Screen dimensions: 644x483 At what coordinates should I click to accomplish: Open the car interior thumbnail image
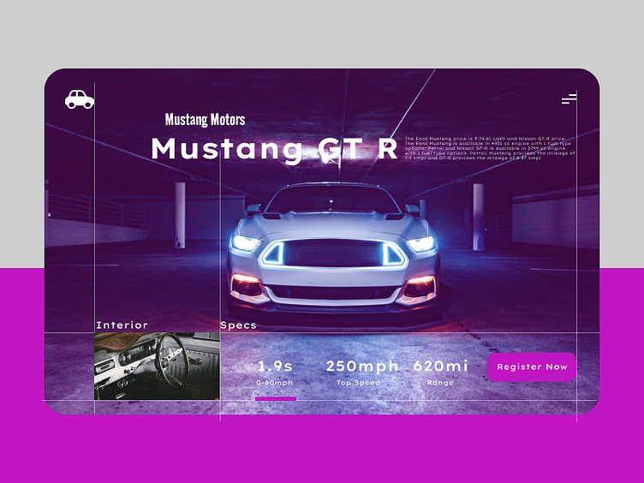coord(157,366)
